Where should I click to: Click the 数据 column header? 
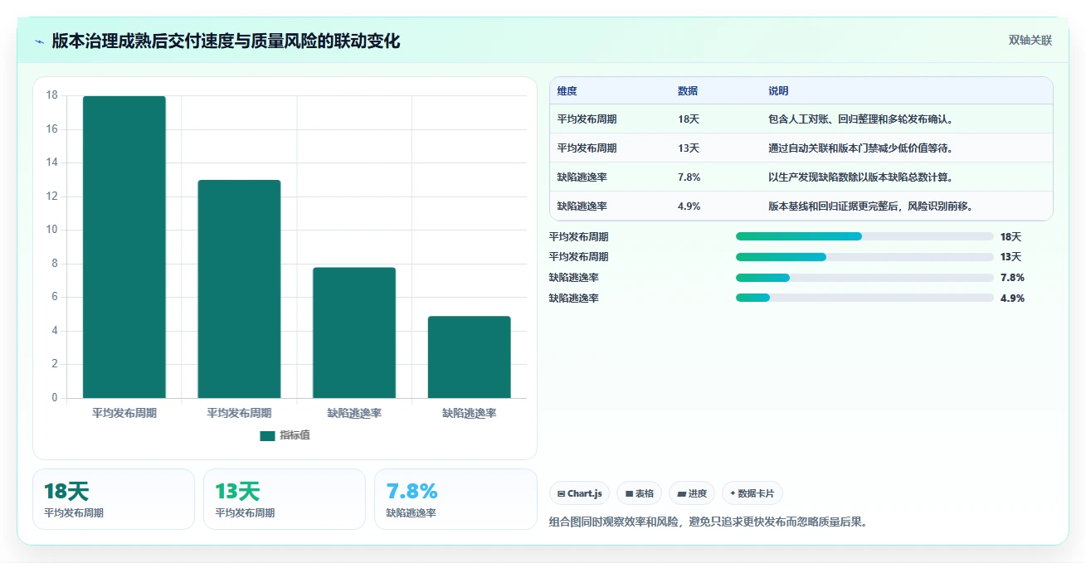point(688,91)
